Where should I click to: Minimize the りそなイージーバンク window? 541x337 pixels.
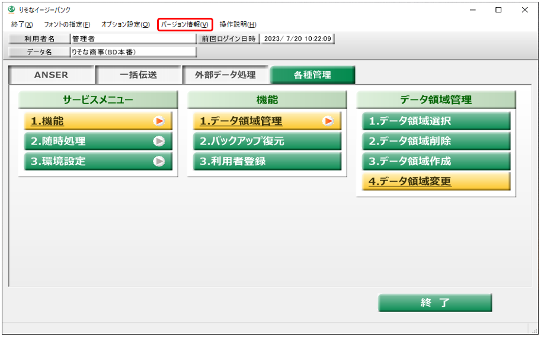click(x=473, y=10)
